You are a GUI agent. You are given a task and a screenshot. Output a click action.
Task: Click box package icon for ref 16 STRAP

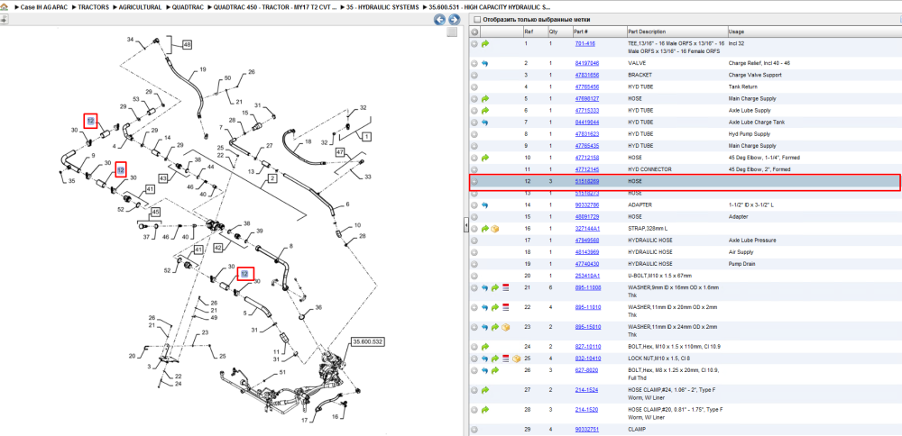click(495, 229)
